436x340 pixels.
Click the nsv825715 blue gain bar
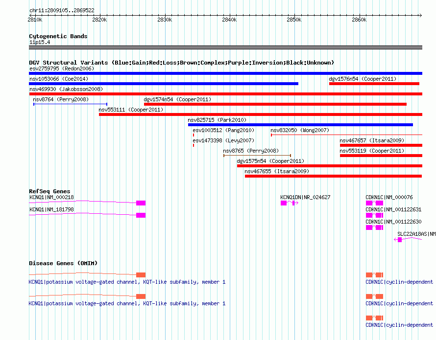tap(300, 125)
